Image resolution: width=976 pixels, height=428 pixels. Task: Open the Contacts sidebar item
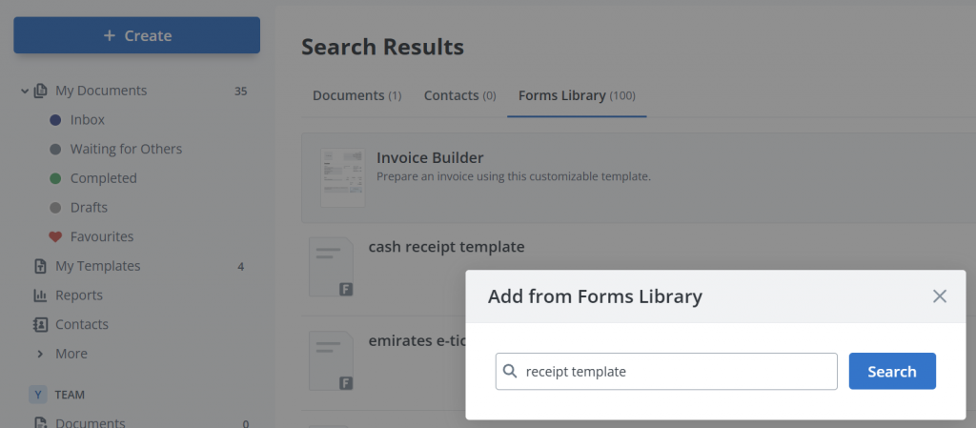(x=82, y=324)
